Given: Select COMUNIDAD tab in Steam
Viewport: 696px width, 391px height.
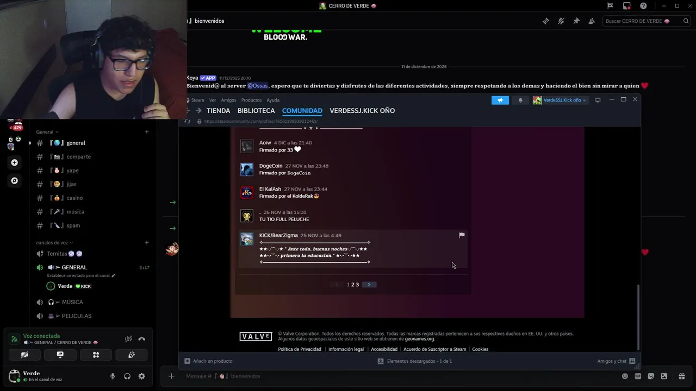Looking at the screenshot, I should coord(302,111).
